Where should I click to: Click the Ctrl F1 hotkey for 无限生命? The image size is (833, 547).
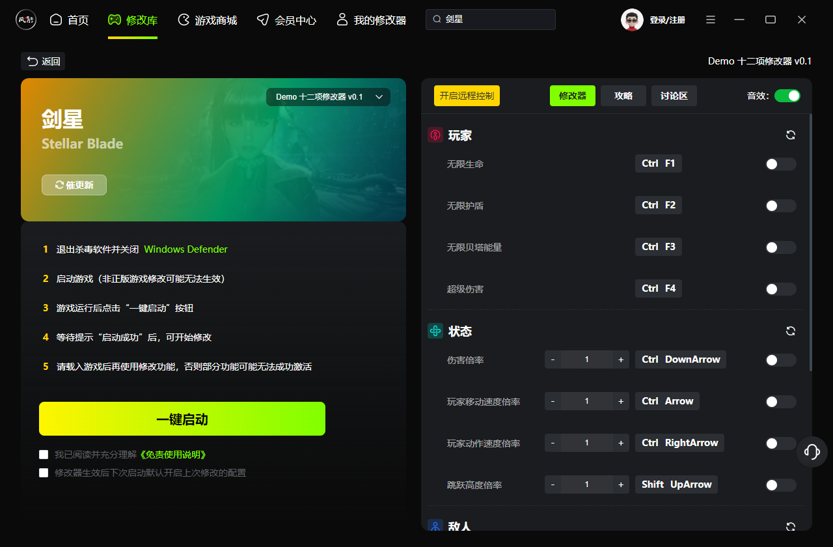tap(659, 163)
